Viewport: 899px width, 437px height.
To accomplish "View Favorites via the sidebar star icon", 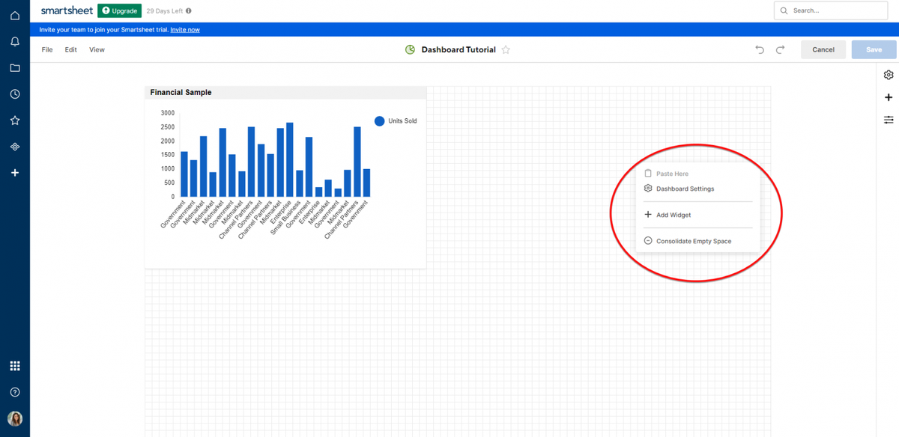I will [x=15, y=120].
